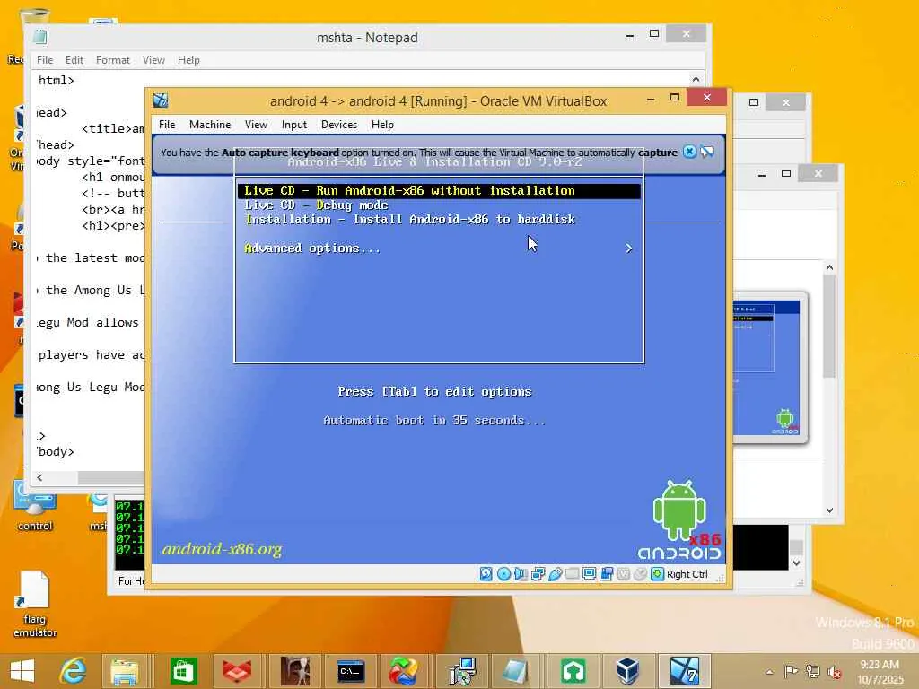Open VirtualBox Help menu
Screen dimensions: 919x689
pyautogui.click(x=382, y=125)
